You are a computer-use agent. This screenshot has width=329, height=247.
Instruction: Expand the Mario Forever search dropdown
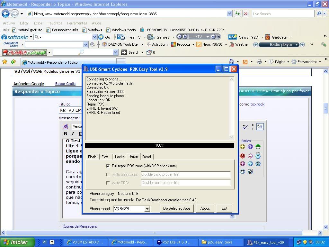pyautogui.click(x=115, y=52)
